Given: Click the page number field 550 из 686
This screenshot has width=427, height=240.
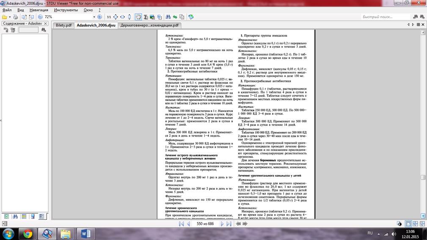Looking at the screenshot, I should click(x=205, y=224).
